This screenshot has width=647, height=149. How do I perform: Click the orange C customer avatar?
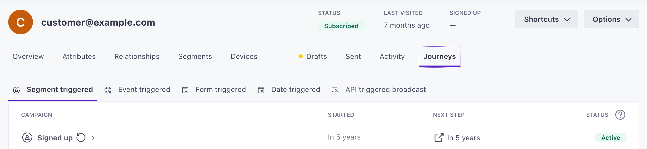(21, 22)
